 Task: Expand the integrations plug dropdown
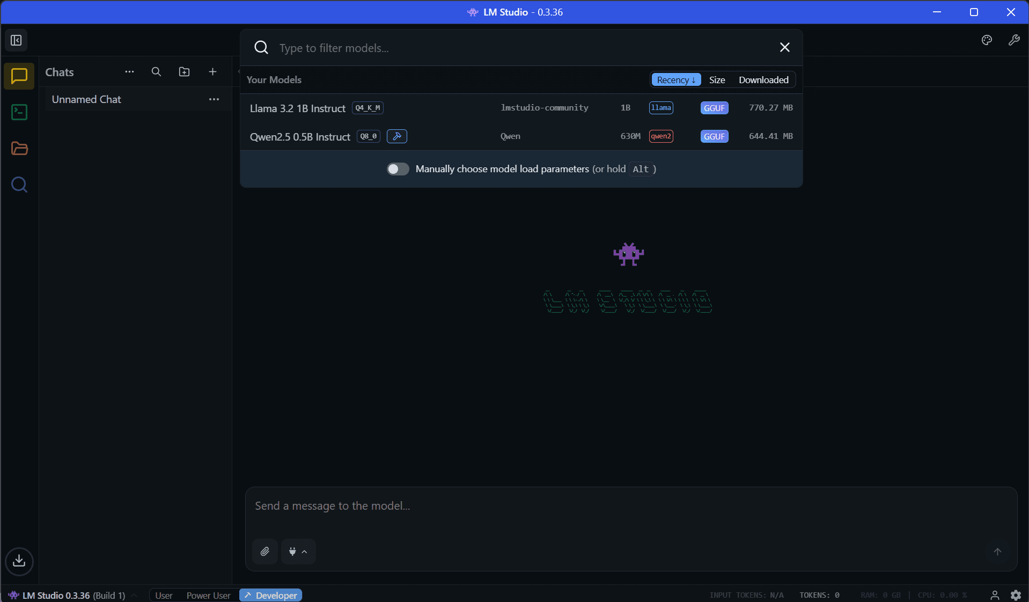(298, 552)
